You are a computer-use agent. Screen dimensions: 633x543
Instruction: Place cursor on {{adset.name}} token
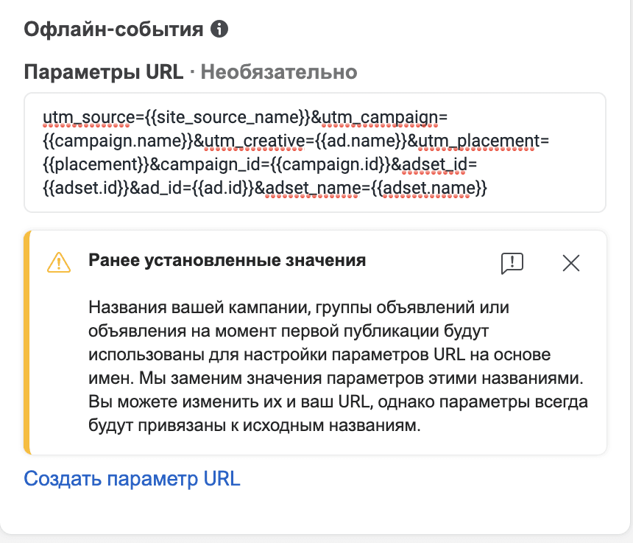[428, 188]
